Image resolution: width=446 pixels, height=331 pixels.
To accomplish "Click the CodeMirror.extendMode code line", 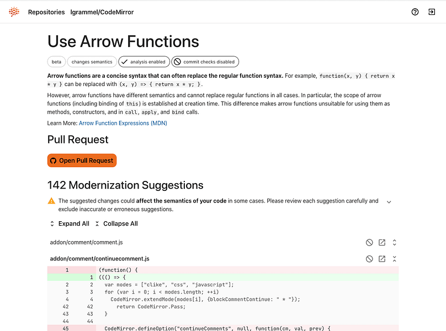I will (223, 300).
